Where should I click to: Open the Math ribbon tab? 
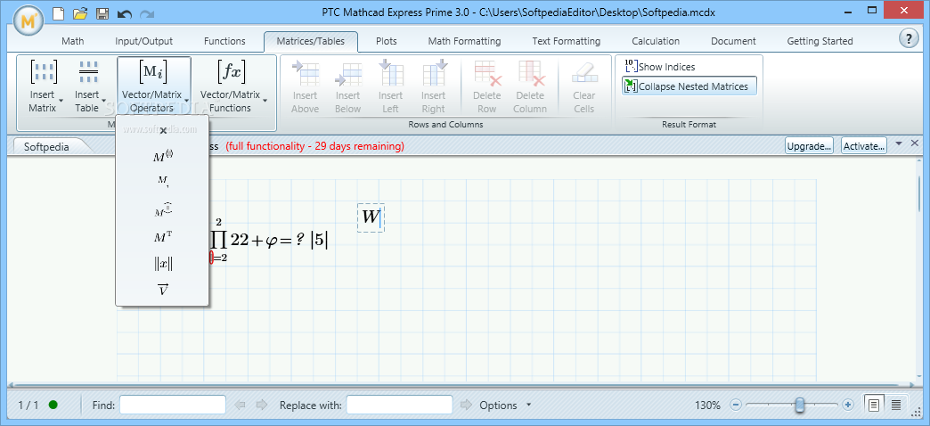click(72, 41)
